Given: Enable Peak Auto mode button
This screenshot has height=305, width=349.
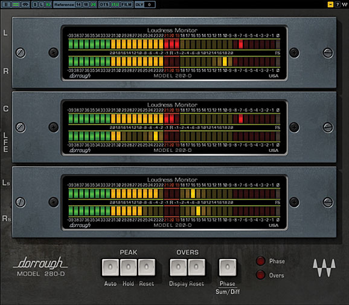Looking at the screenshot, I should (x=110, y=267).
